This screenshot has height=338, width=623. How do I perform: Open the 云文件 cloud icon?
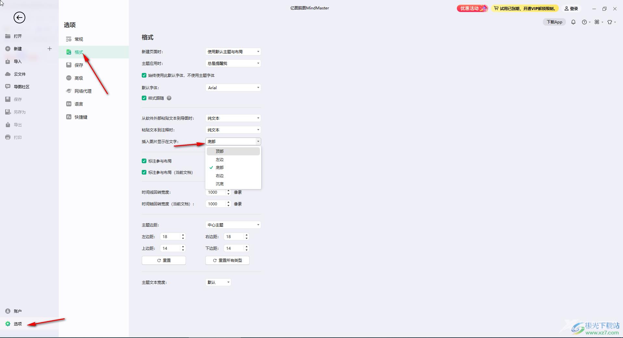click(8, 74)
